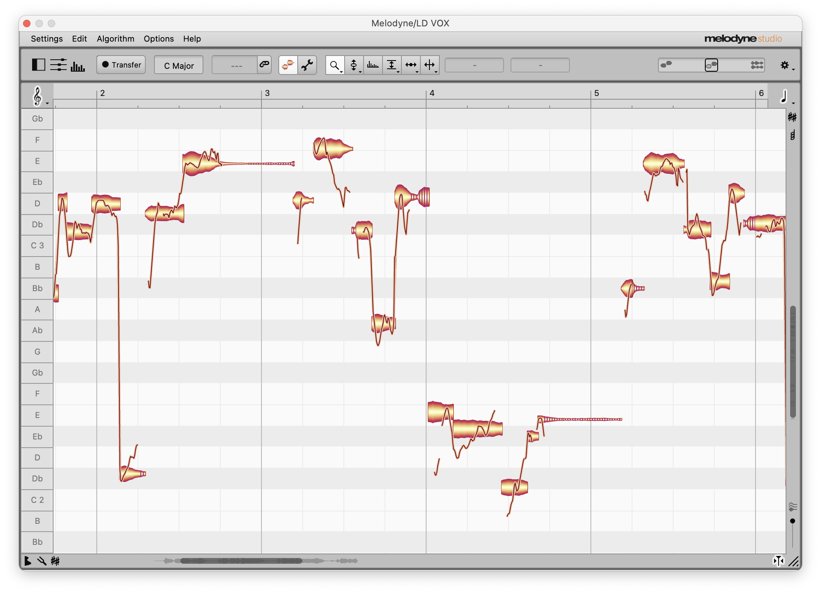The height and width of the screenshot is (593, 821).
Task: Select the Main magnifier tool
Action: coord(334,65)
